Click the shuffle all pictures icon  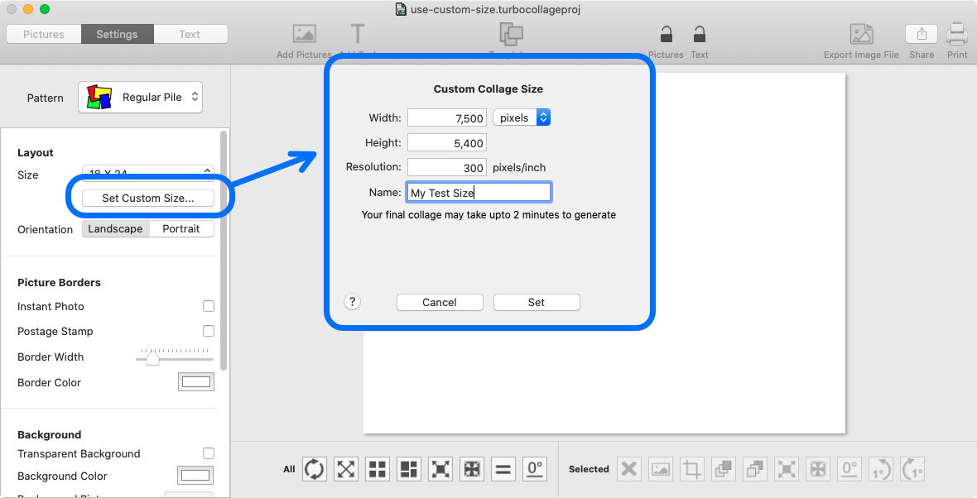315,469
